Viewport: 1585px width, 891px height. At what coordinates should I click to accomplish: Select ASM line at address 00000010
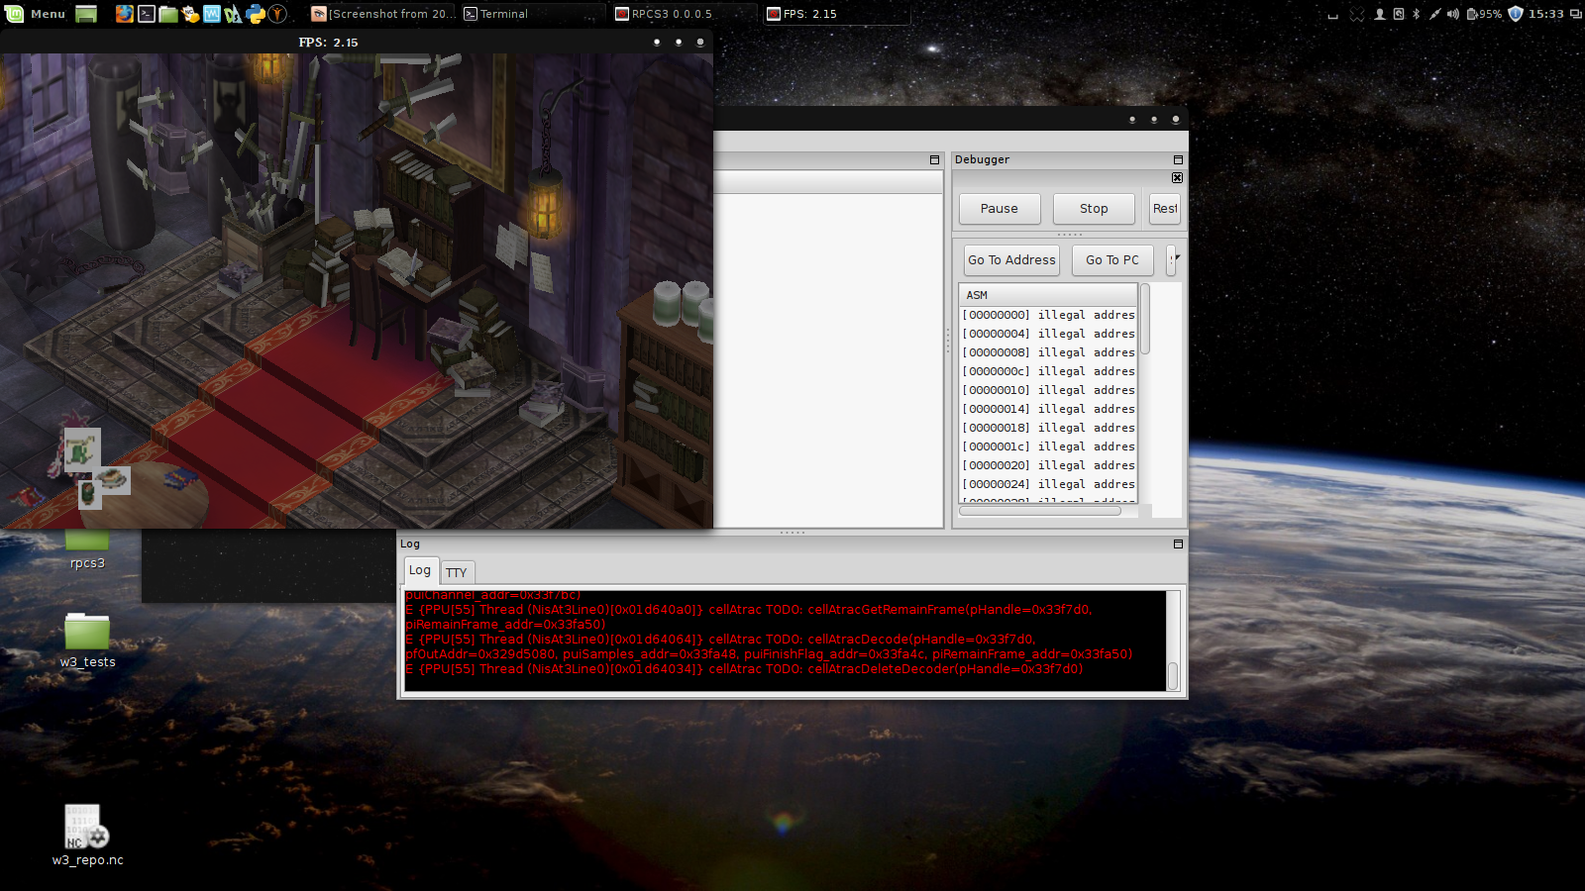click(1048, 390)
